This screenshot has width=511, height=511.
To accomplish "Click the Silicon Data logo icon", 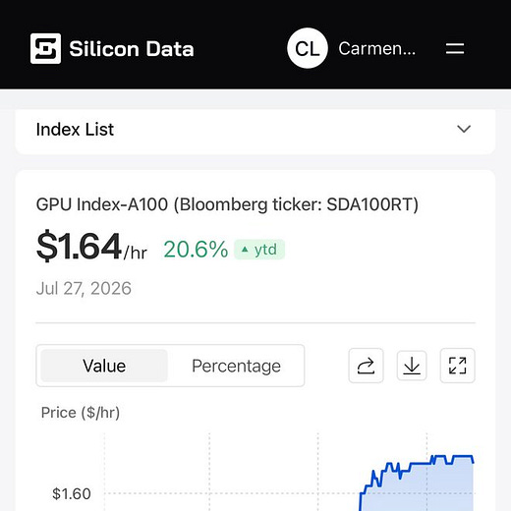I will pyautogui.click(x=45, y=48).
